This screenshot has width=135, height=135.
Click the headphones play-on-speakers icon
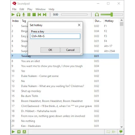pyautogui.click(x=18, y=15)
